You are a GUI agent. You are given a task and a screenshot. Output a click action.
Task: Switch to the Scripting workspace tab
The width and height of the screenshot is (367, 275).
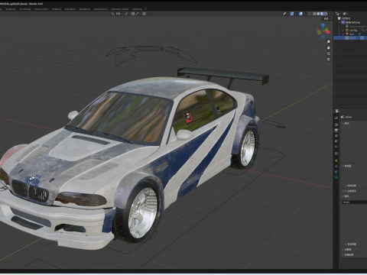coord(137,9)
